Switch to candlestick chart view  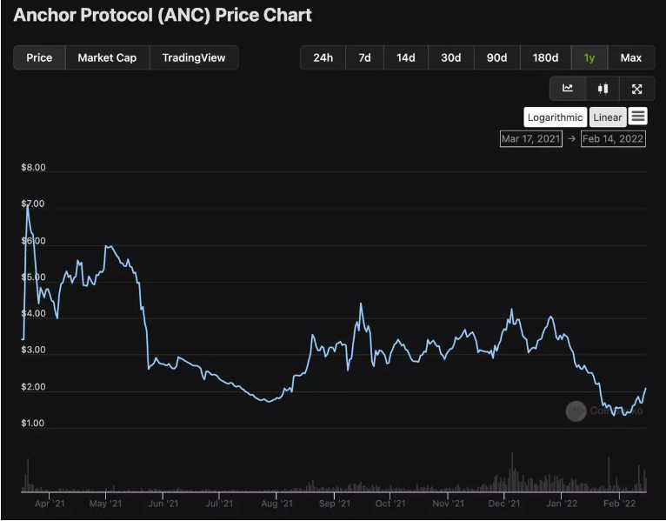[603, 88]
